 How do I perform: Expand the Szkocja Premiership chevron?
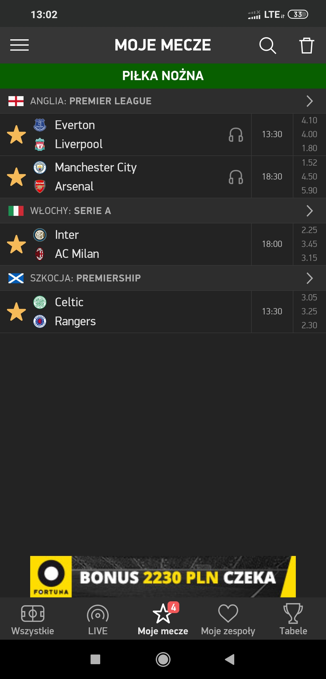coord(309,278)
